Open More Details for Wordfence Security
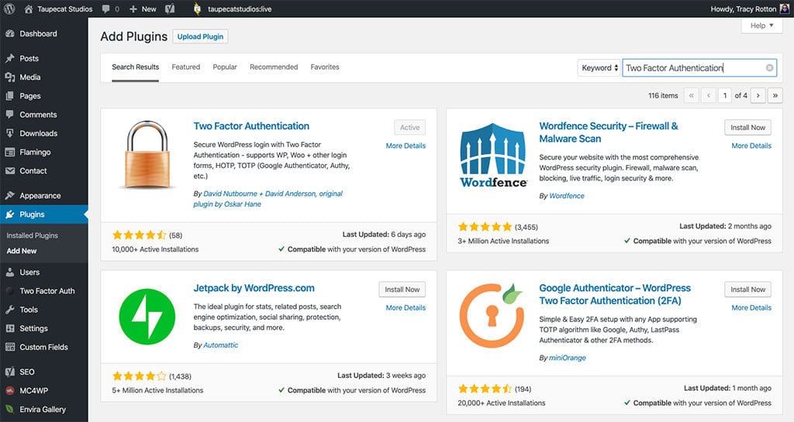This screenshot has height=422, width=794. coord(751,146)
